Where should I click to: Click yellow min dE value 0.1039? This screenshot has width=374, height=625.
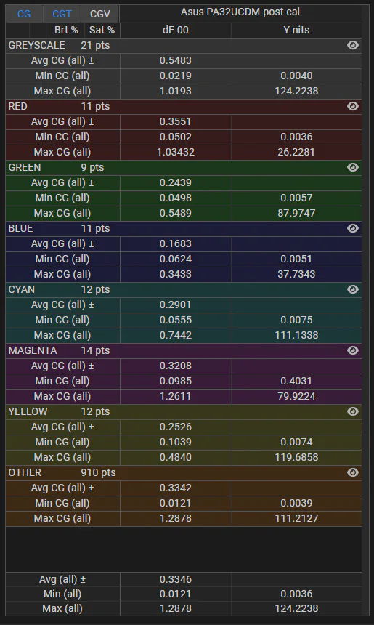click(176, 442)
